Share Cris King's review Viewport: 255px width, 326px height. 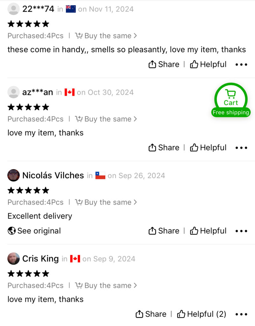click(x=151, y=314)
